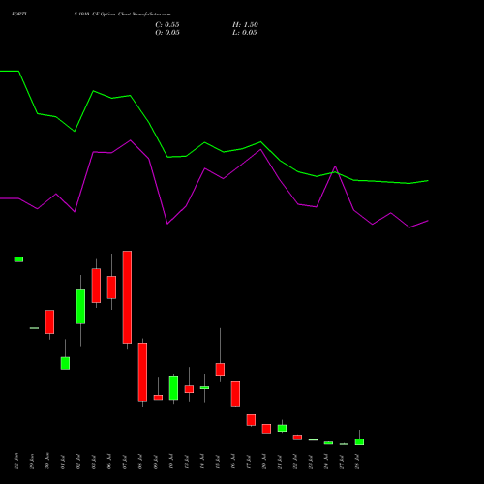The image size is (484, 484).
Task: Click the flat green candle above 29 Jun
Action: (x=34, y=328)
